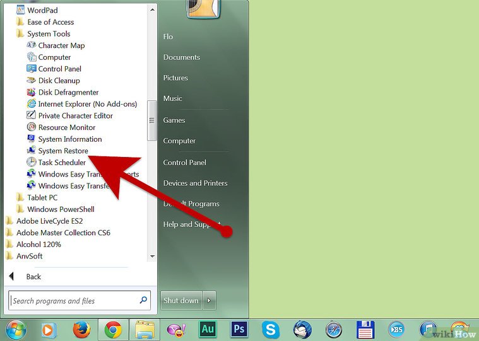Open Pictures from Start menu
479x341 pixels.
[175, 78]
